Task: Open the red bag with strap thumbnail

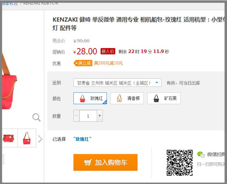Action: click(27, 138)
